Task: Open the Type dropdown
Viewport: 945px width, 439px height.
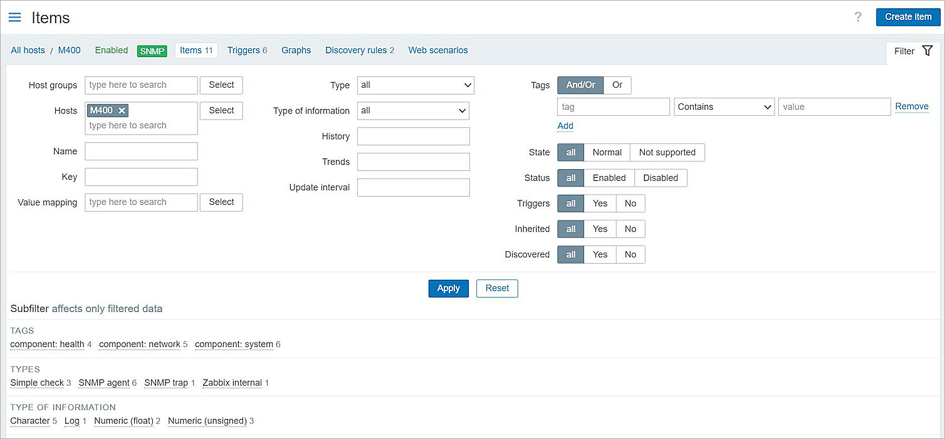Action: point(415,85)
